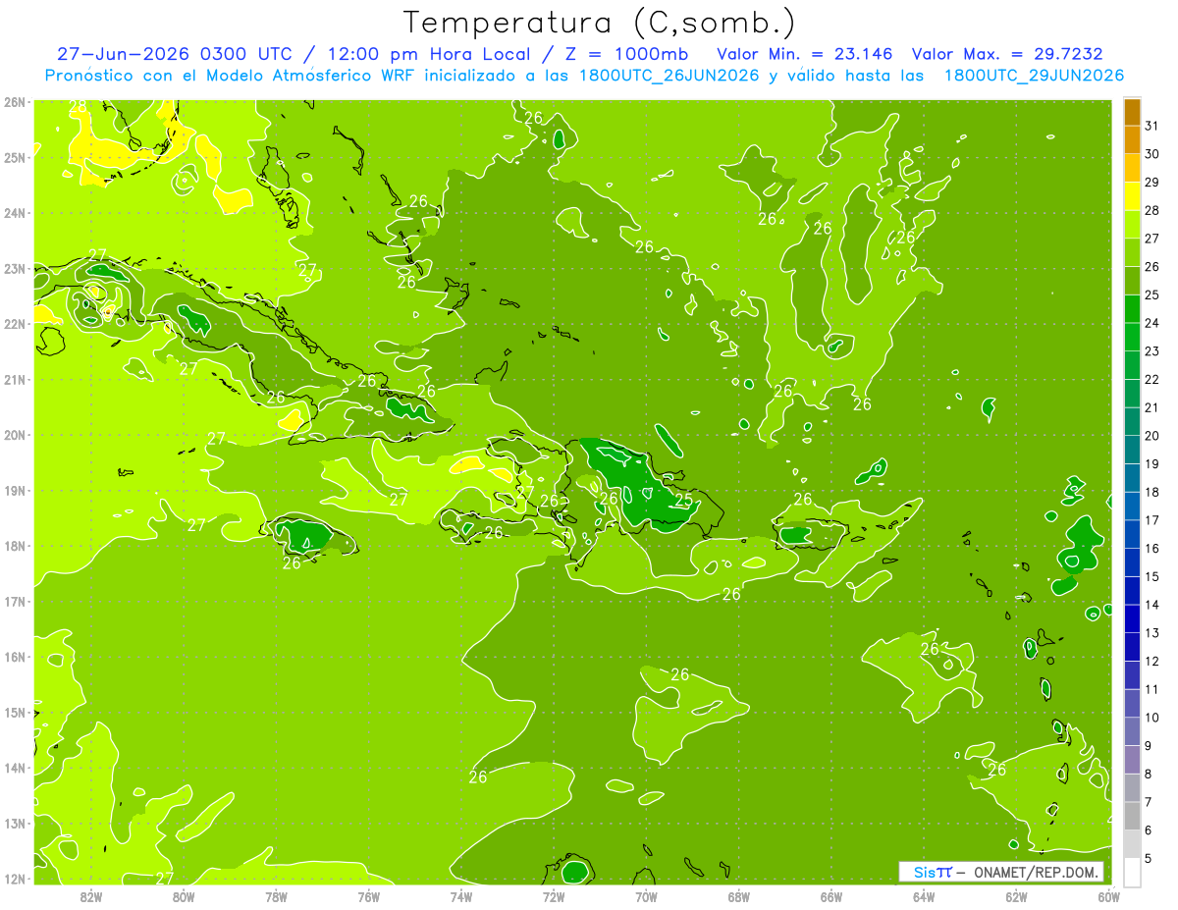Click the color scale label 20
This screenshot has width=1178, height=910.
1151,436
